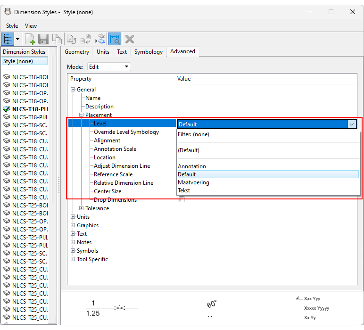
Task: Toggle the tree view list icon
Action: point(8,39)
